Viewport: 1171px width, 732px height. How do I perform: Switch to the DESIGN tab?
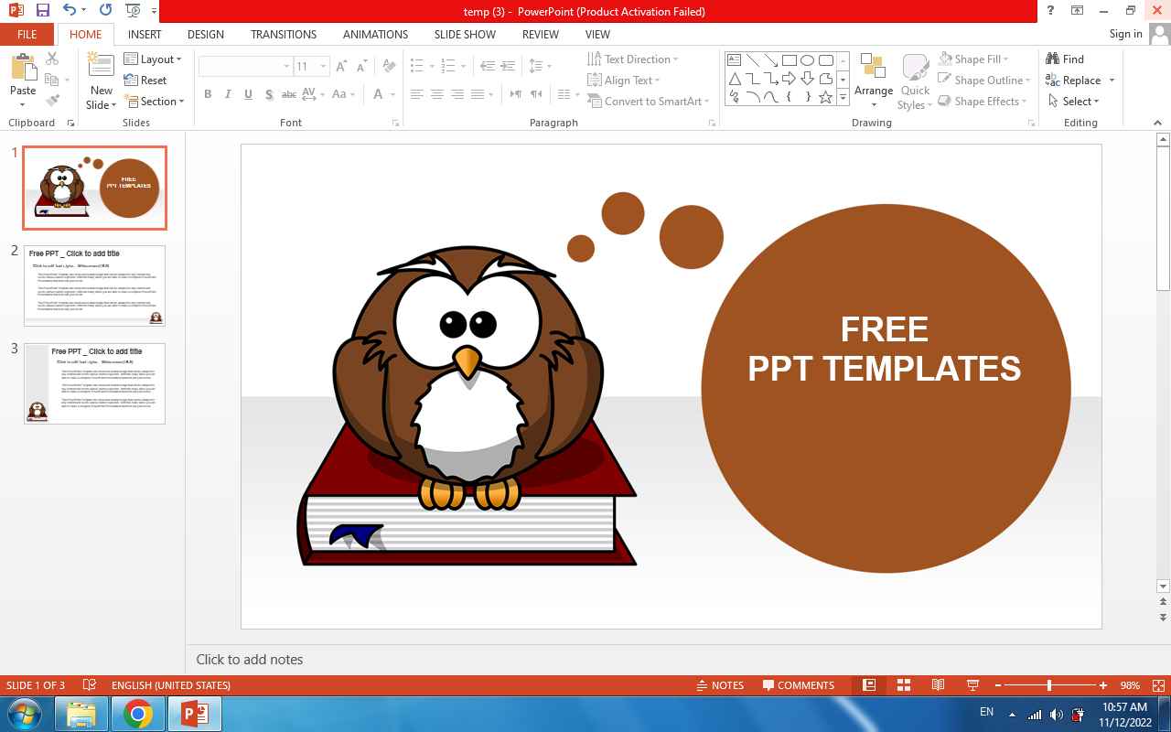pos(205,34)
